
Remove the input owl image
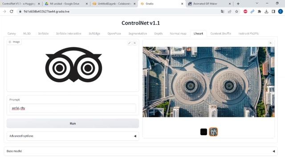click(x=134, y=43)
